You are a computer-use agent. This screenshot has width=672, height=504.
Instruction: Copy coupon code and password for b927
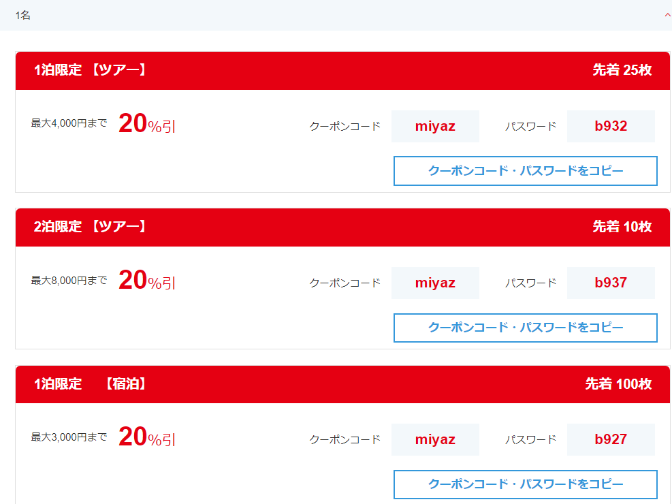tap(526, 484)
